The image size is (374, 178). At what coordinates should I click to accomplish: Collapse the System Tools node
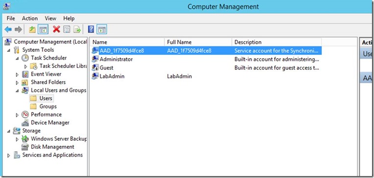9,50
